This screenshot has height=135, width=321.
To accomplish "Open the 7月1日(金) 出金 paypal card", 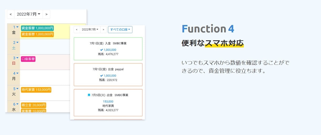I will pyautogui.click(x=108, y=74).
